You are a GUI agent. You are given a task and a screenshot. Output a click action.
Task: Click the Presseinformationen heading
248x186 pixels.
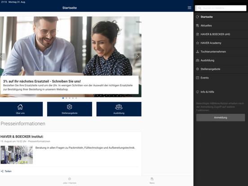click(23, 124)
